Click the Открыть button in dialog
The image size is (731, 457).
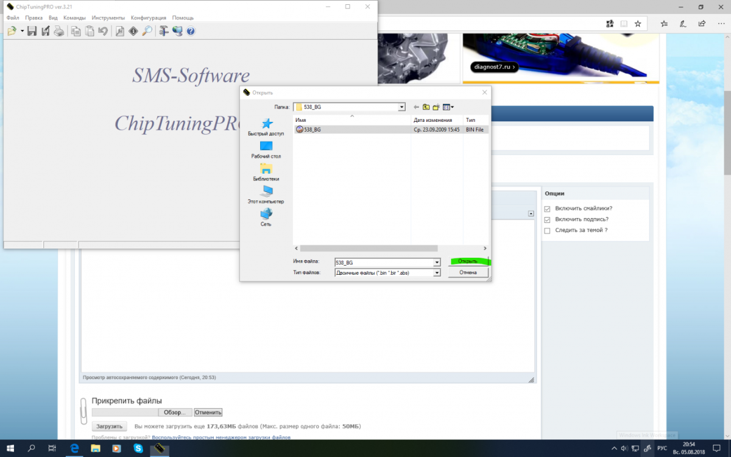468,261
